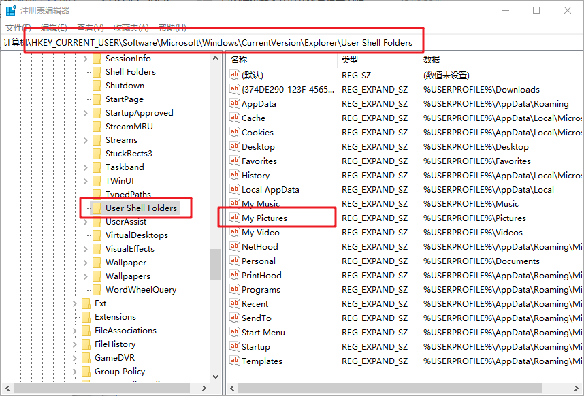Expand the FileAssociations key arrow
Image resolution: width=584 pixels, height=396 pixels.
[x=75, y=331]
